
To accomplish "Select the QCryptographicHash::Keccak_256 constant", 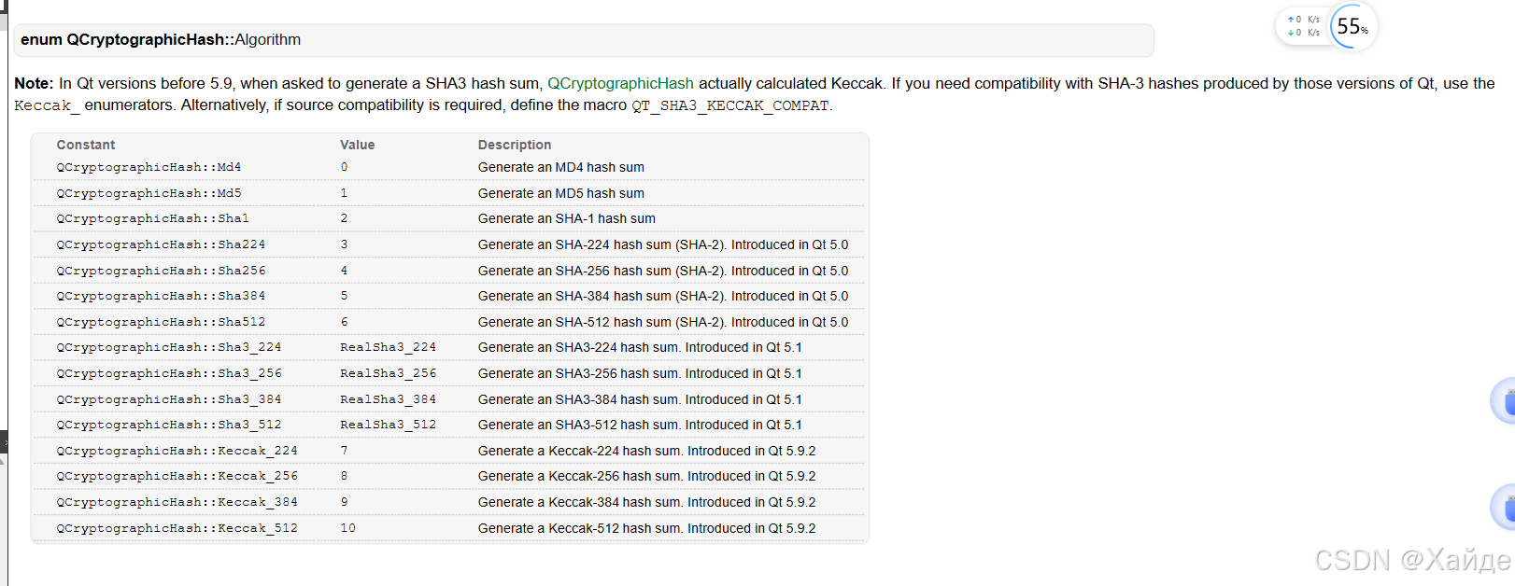I will (177, 476).
